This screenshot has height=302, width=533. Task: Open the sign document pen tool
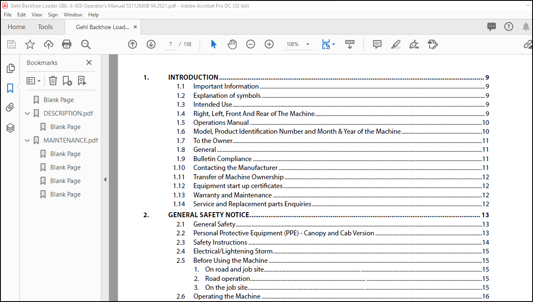(414, 44)
